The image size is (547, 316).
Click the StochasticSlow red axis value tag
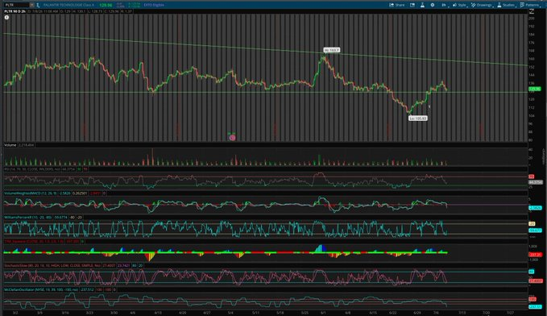click(x=535, y=281)
